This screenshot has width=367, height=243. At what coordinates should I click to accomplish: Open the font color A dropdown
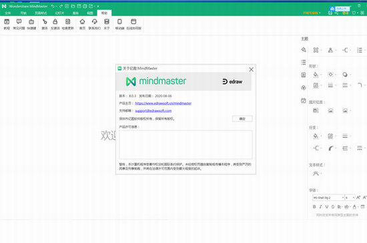tap(355, 206)
